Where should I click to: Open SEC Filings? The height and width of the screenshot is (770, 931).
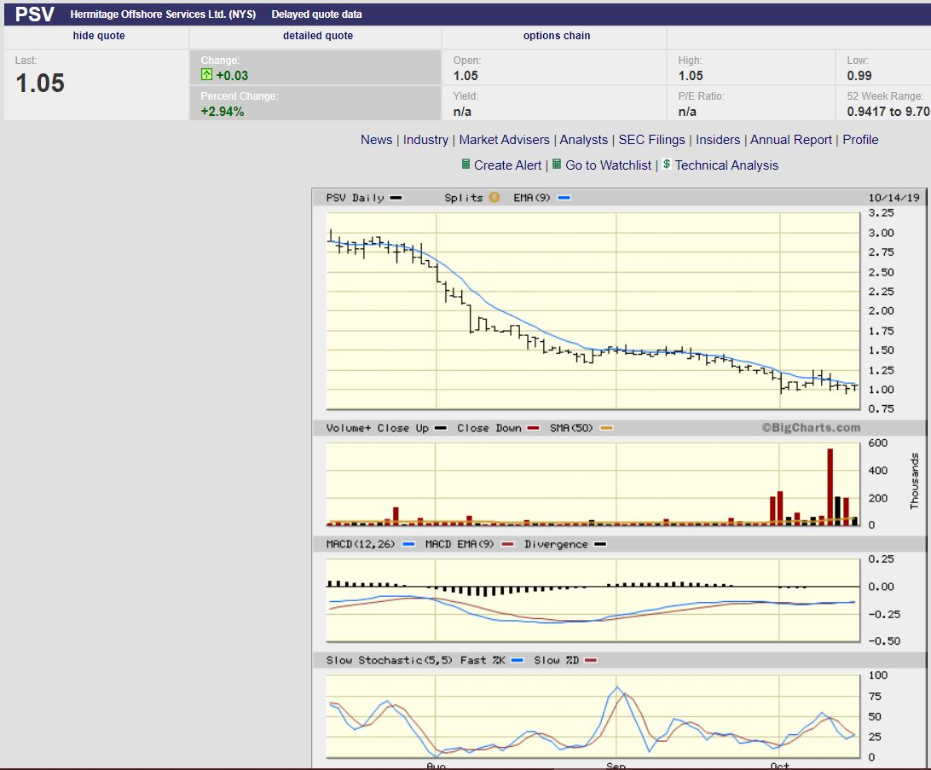tap(651, 140)
